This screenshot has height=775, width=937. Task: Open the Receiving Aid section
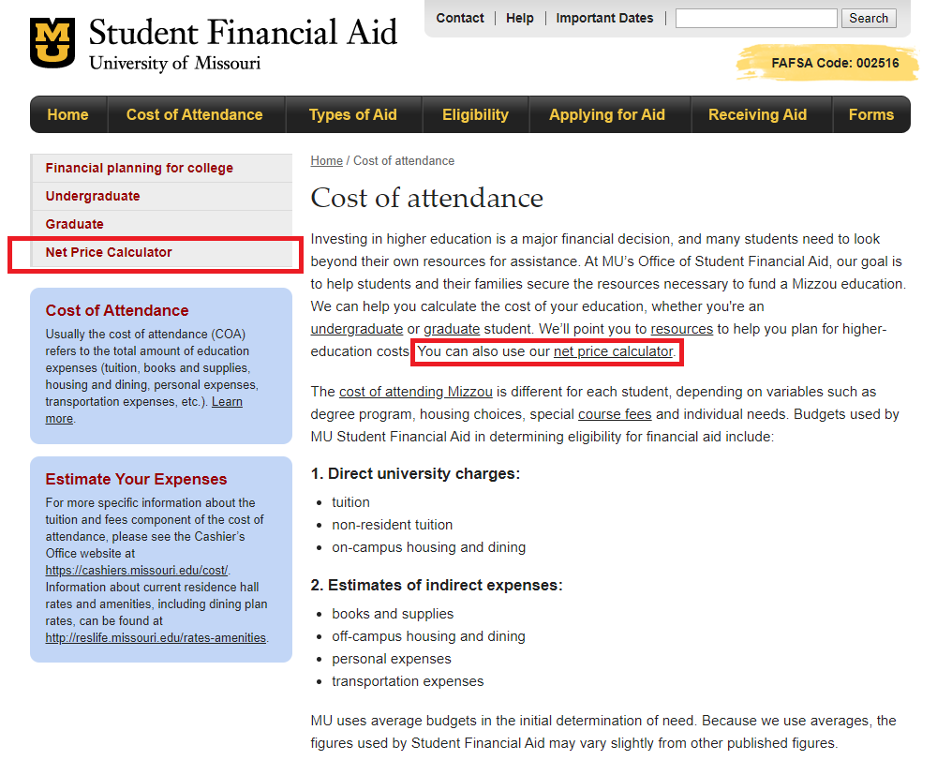pos(757,113)
